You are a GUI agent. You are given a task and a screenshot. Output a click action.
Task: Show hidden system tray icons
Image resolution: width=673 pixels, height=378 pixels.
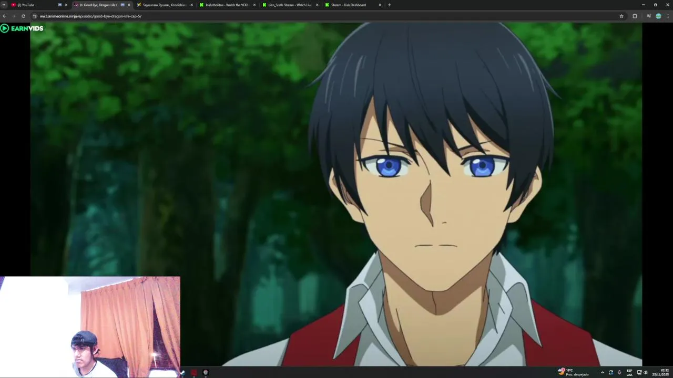pyautogui.click(x=603, y=373)
